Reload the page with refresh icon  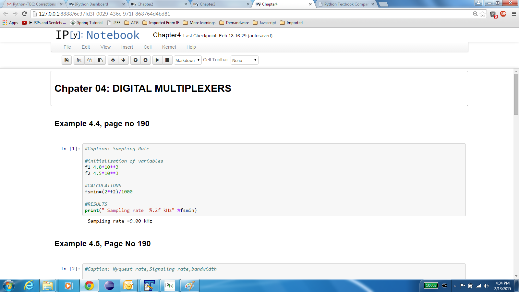tap(24, 14)
